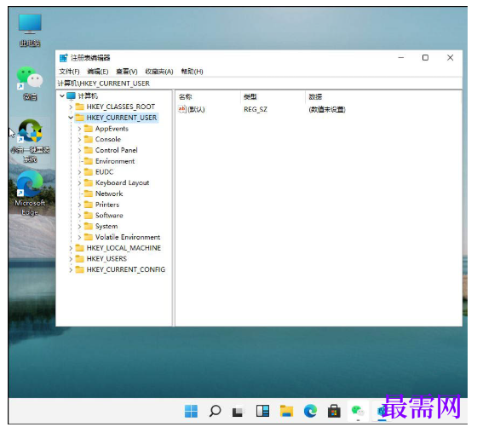
Task: Select the 微信 desktop shortcut
Action: point(30,84)
